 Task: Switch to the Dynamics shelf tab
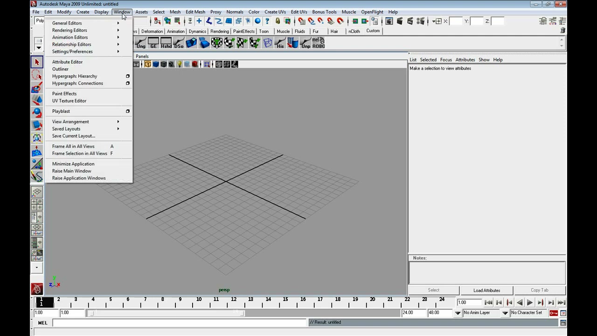coord(197,31)
